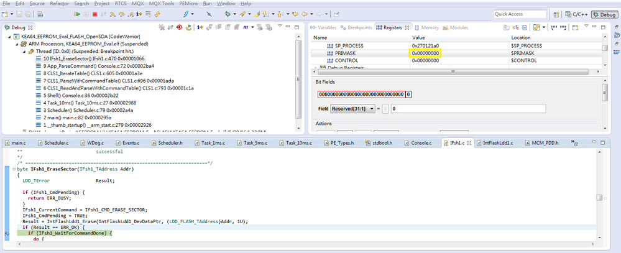This screenshot has height=253, width=621.
Task: Click the Open Perspective icon near Quick Access
Action: click(x=556, y=15)
